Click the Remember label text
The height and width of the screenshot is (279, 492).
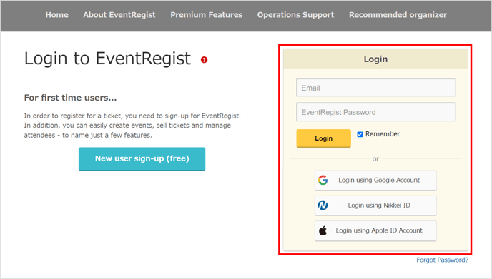(383, 134)
